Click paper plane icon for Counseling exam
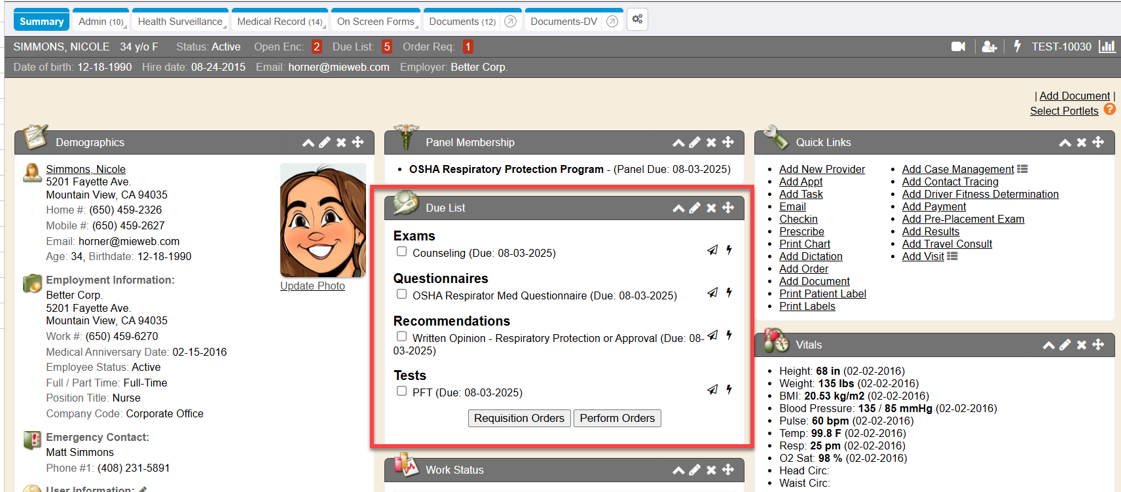The height and width of the screenshot is (492, 1121). [x=712, y=250]
